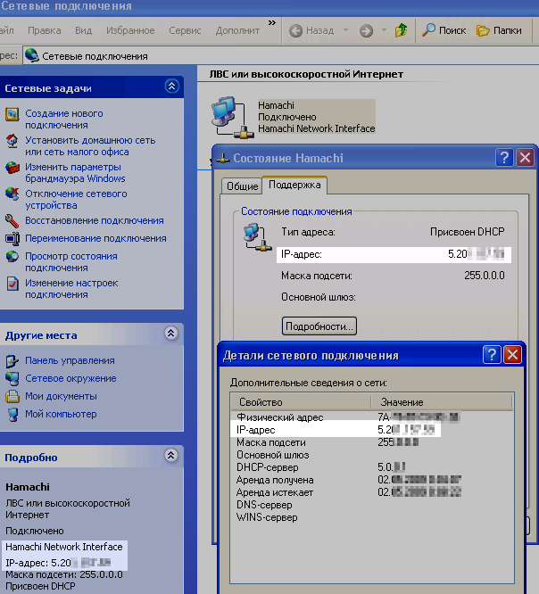Open the Избранное menu
This screenshot has width=539, height=594.
tap(130, 30)
